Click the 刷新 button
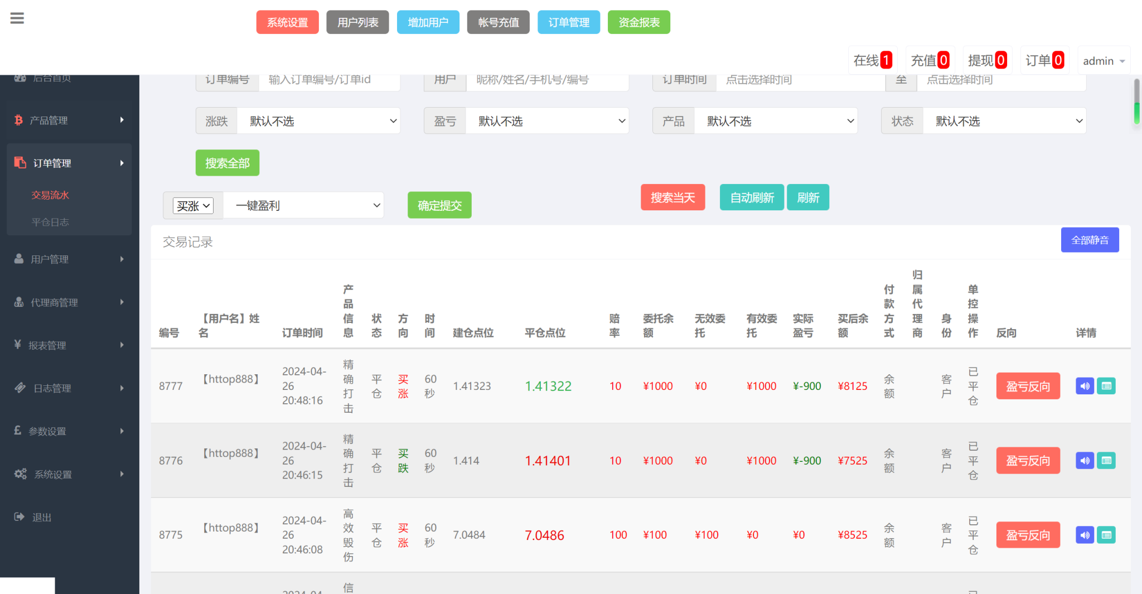 [808, 197]
